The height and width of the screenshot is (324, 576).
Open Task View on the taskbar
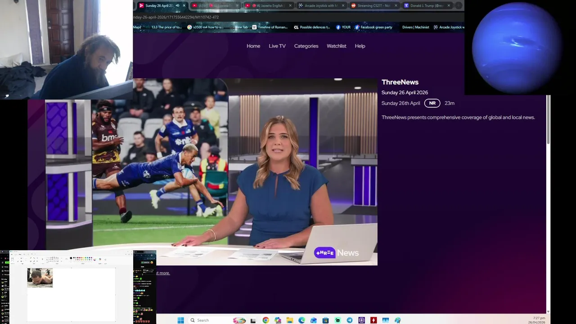click(253, 320)
